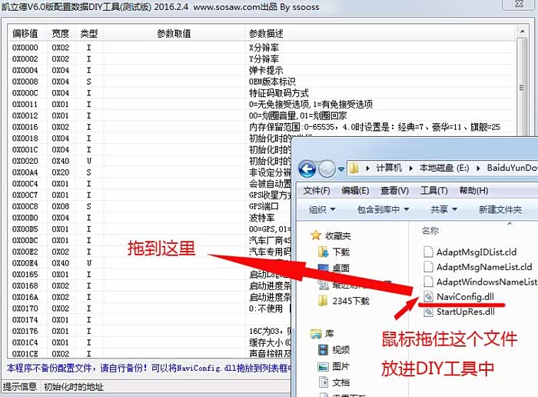
Task: Click the 库 libraries icon
Action: click(x=315, y=334)
